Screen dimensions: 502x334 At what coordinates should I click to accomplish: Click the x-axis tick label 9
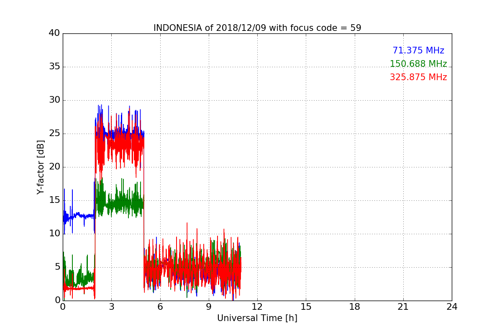(x=209, y=307)
